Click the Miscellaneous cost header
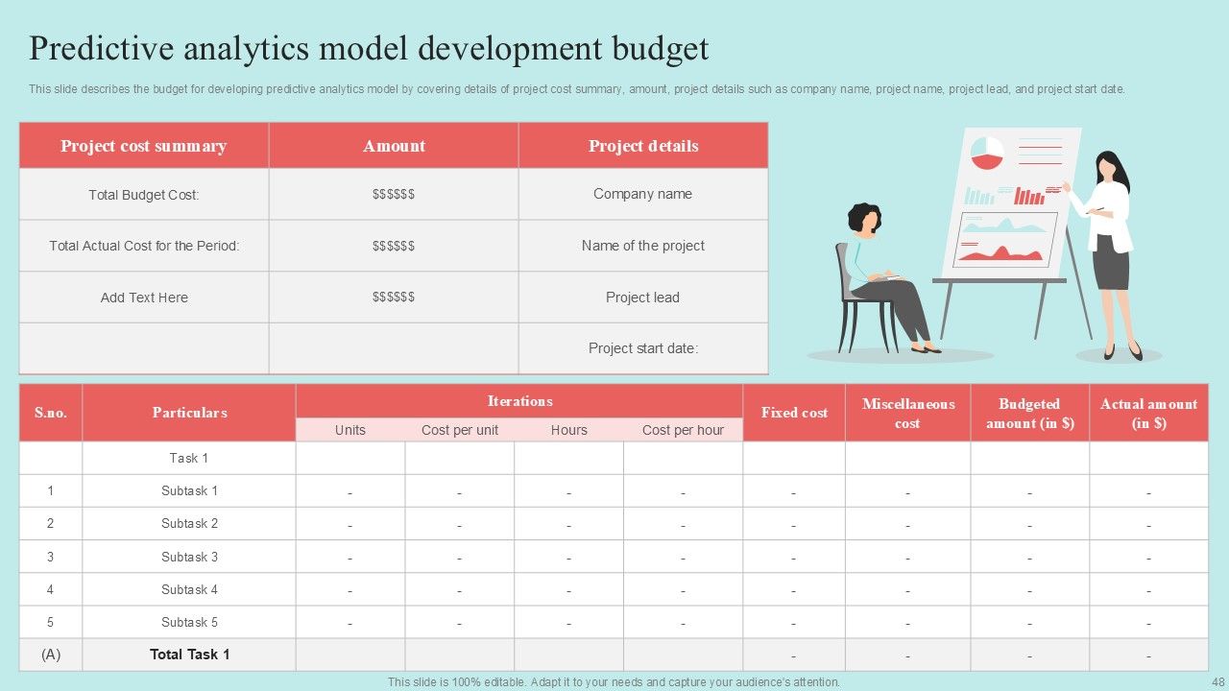This screenshot has height=691, width=1229. pyautogui.click(x=907, y=413)
